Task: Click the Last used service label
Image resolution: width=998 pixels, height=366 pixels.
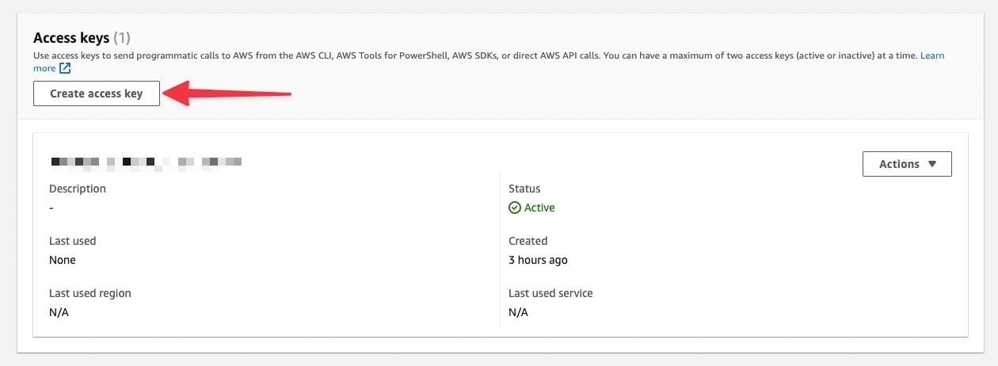Action: tap(550, 293)
